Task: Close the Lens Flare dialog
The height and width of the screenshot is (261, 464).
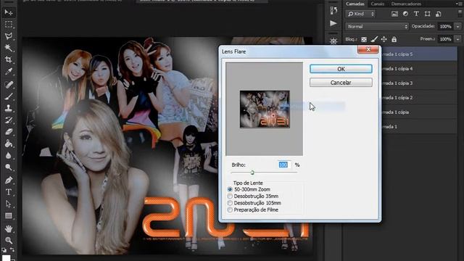Action: 368,49
